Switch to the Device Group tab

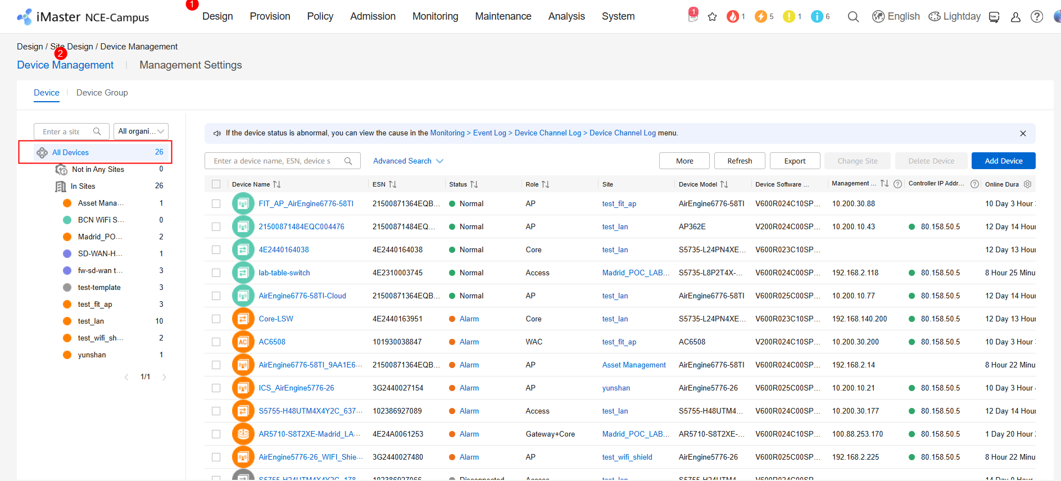click(x=102, y=93)
